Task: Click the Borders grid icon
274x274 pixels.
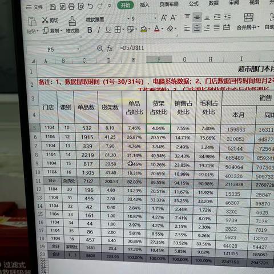Action: click(x=118, y=30)
